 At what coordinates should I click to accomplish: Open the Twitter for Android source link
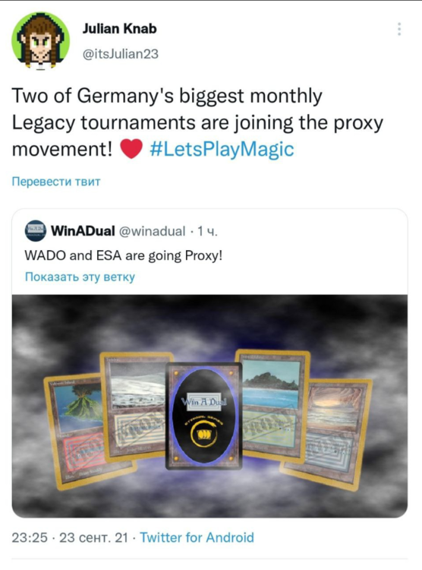click(197, 537)
